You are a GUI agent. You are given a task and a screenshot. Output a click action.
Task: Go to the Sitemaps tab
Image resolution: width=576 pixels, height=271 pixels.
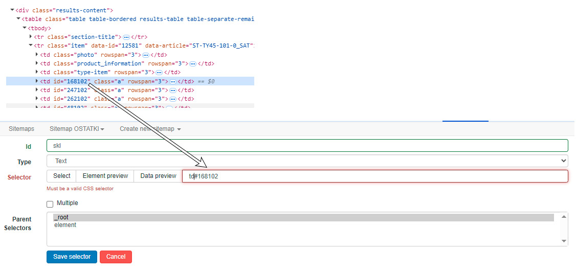21,129
